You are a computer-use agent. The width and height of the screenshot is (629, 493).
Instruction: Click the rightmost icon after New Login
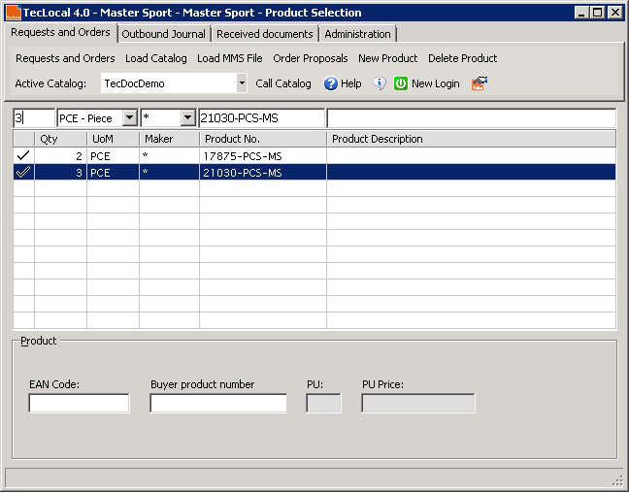tap(479, 84)
